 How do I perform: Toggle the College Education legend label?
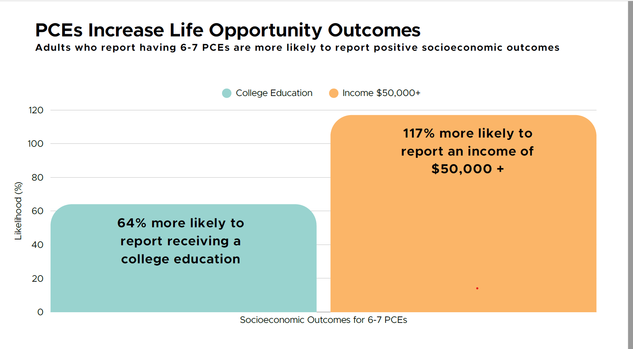coord(274,93)
